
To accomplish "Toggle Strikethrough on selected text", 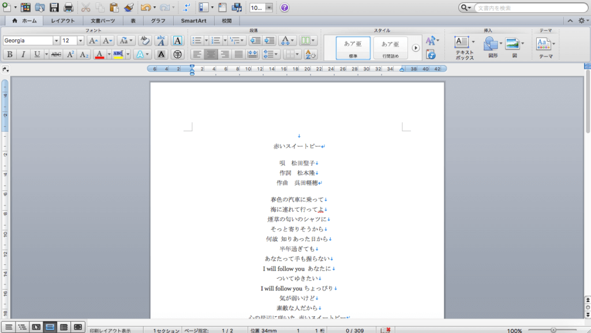I will point(56,54).
